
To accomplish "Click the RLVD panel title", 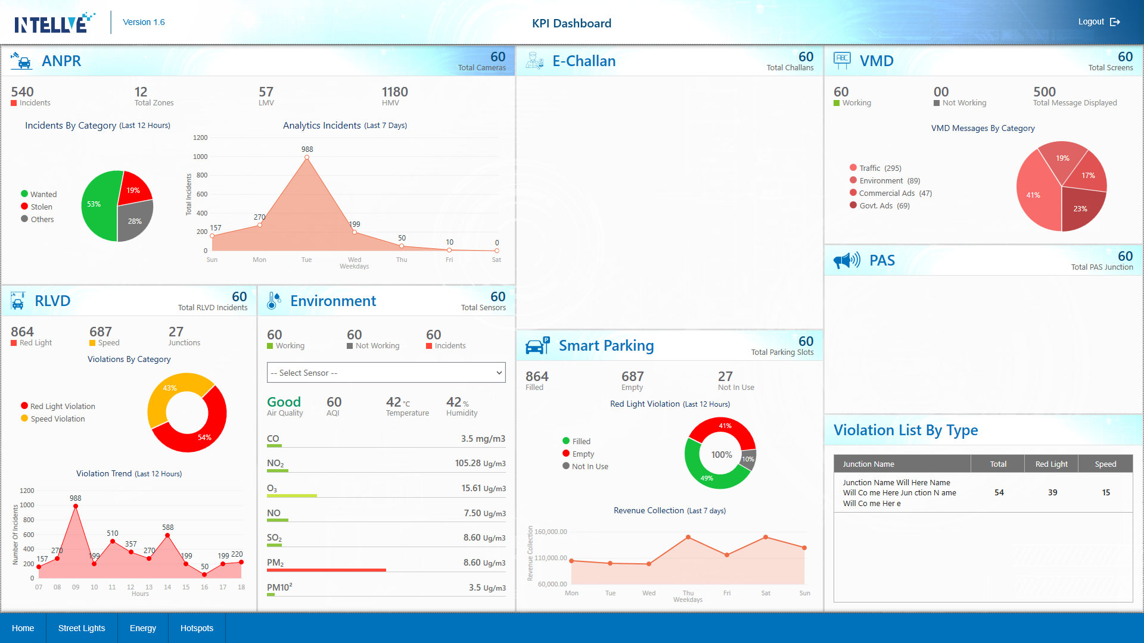I will tap(52, 301).
